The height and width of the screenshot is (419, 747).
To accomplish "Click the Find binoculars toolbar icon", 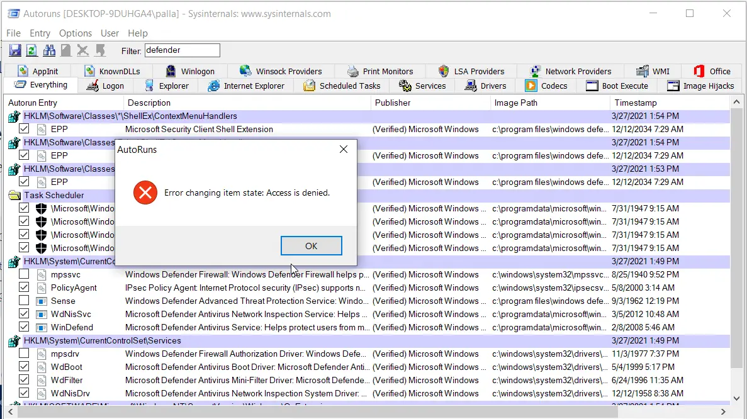I will (x=49, y=50).
